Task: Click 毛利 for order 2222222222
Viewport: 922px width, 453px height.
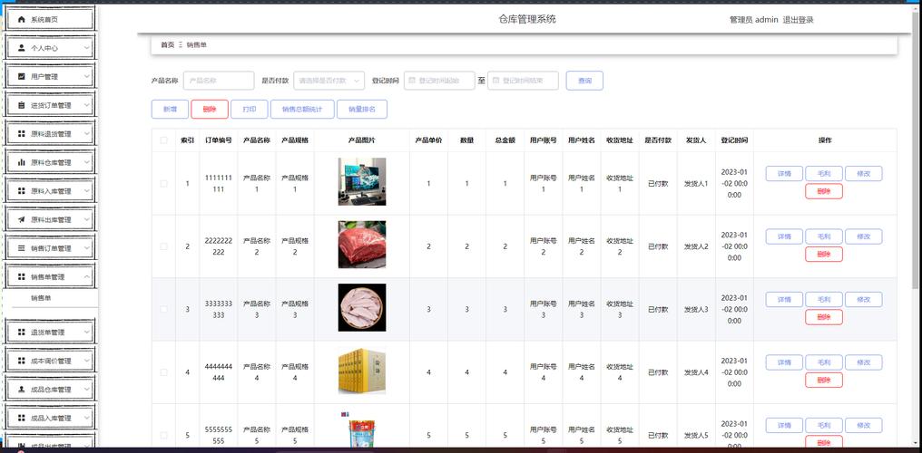Action: (x=824, y=236)
